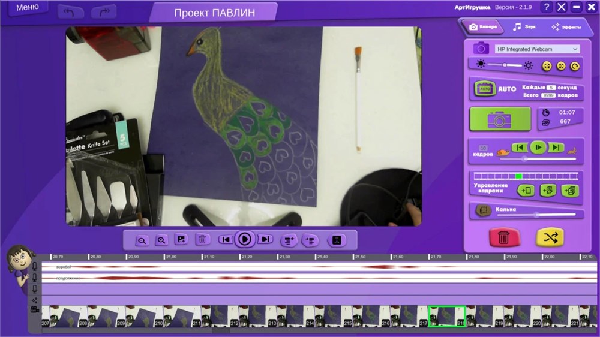Open the HP Integrated Webcam dropdown

click(537, 49)
